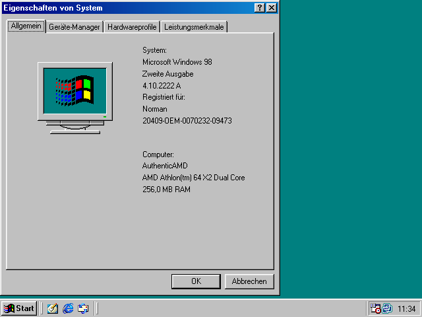
Task: Go to the Leistungsmerkmale tab
Action: (x=194, y=27)
